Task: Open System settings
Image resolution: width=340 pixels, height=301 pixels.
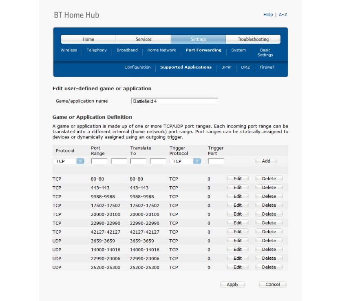Action: tap(238, 50)
